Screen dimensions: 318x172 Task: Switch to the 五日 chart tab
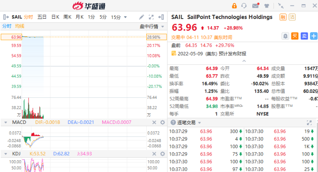tap(42, 17)
